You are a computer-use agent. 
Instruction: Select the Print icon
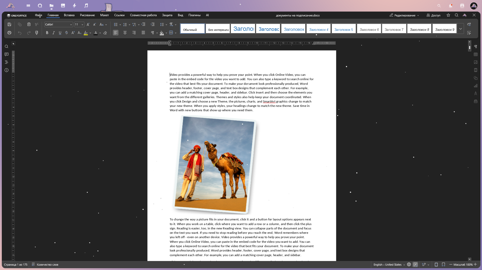pyautogui.click(x=9, y=33)
